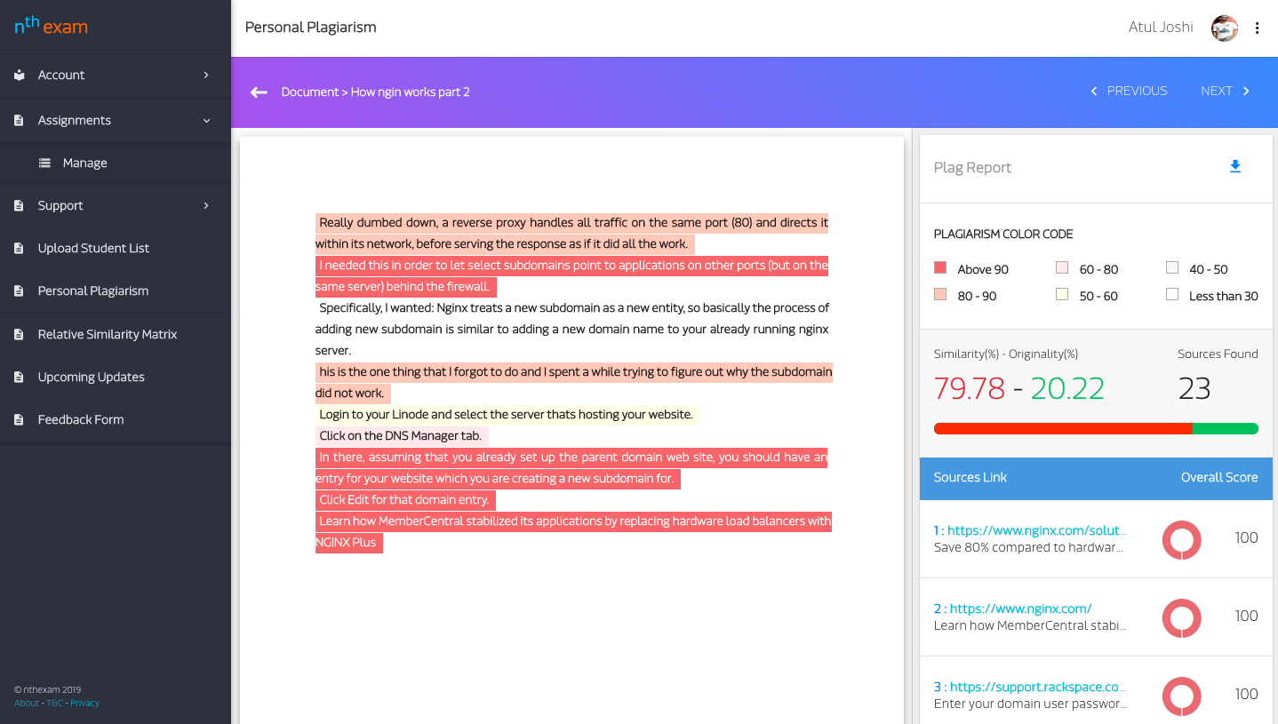
Task: Open Account in the sidebar
Action: tap(116, 76)
